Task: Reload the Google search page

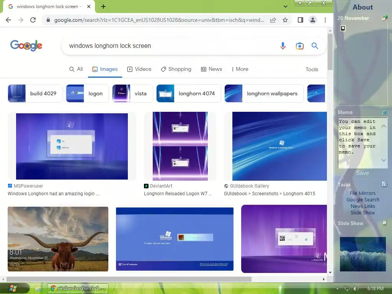Action: pos(33,20)
